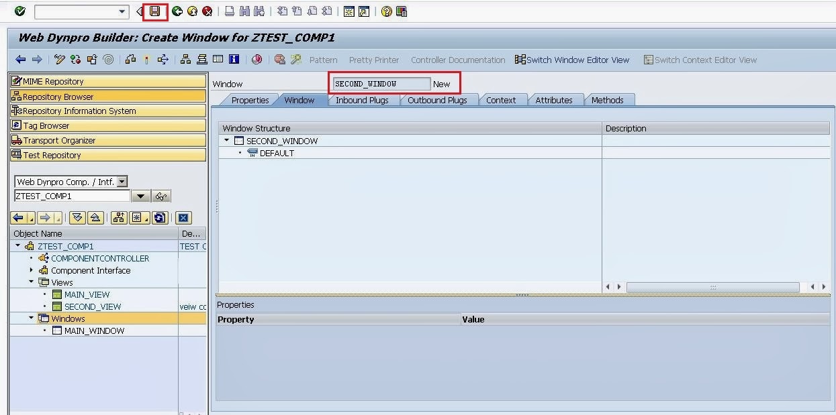Click the First Page icon
The image size is (836, 415).
coord(283,11)
